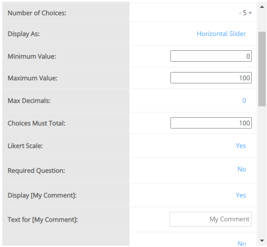Click the Display As label
This screenshot has width=267, height=247.
pyautogui.click(x=23, y=34)
